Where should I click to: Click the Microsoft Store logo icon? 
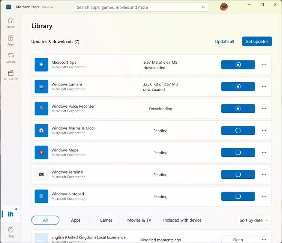9,7
